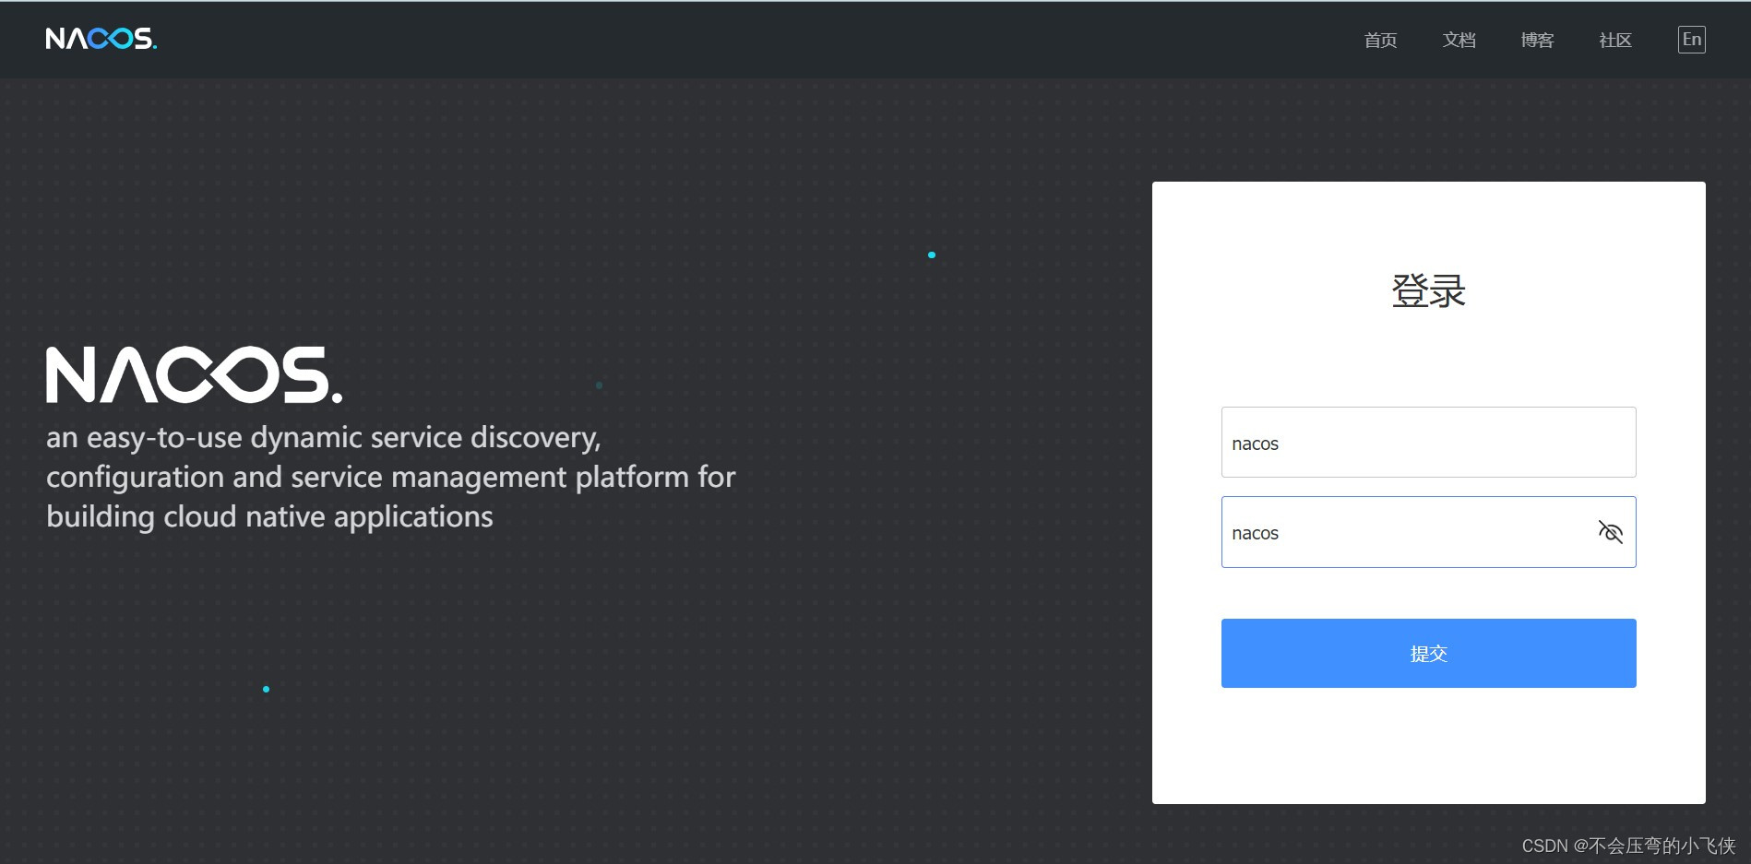Viewport: 1751px width, 864px height.
Task: Click the tagline line mentioning "management platform"
Action: (x=391, y=478)
